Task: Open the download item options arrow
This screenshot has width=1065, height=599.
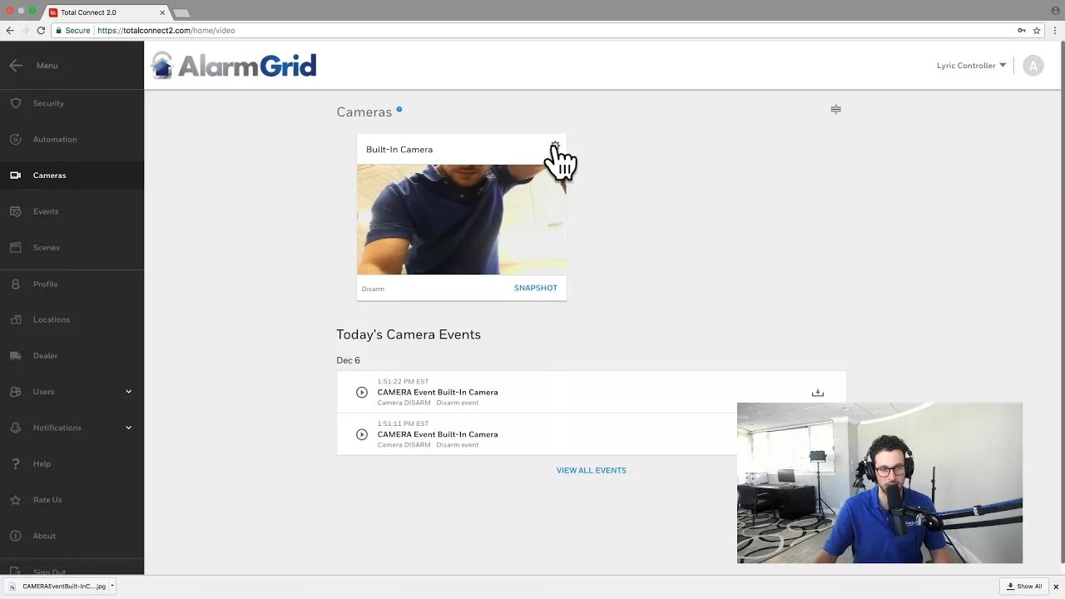Action: tap(112, 587)
